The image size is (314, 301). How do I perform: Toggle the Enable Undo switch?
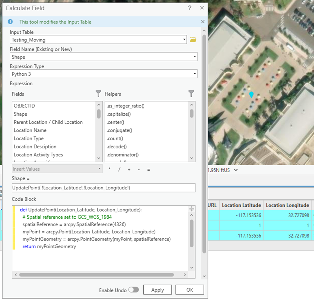tap(133, 290)
